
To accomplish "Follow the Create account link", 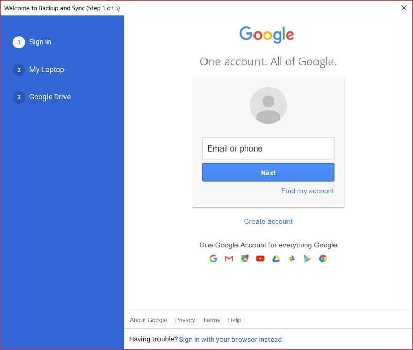I will pyautogui.click(x=268, y=221).
